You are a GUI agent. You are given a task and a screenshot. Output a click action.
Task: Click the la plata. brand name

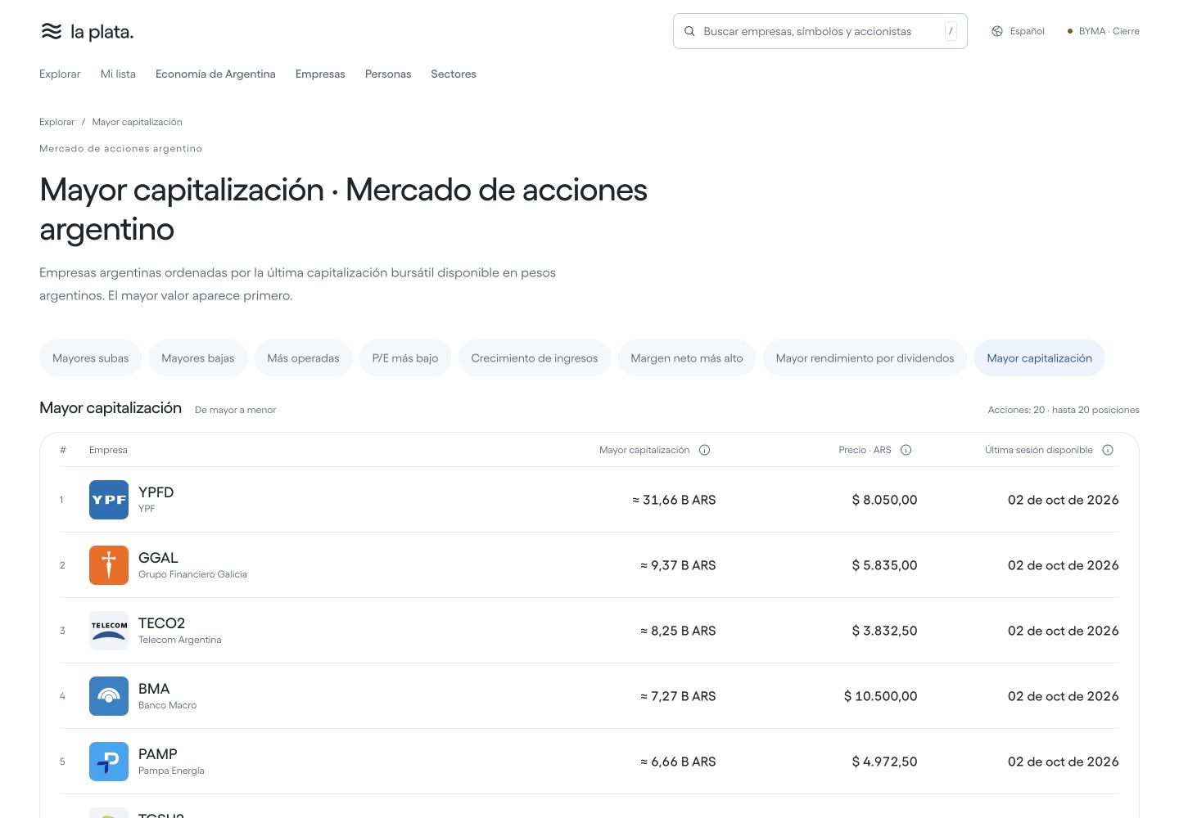pyautogui.click(x=102, y=32)
